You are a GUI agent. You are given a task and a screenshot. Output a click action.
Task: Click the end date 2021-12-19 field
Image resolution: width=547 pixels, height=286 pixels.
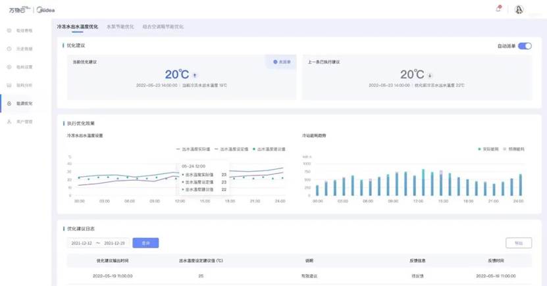[x=115, y=243]
